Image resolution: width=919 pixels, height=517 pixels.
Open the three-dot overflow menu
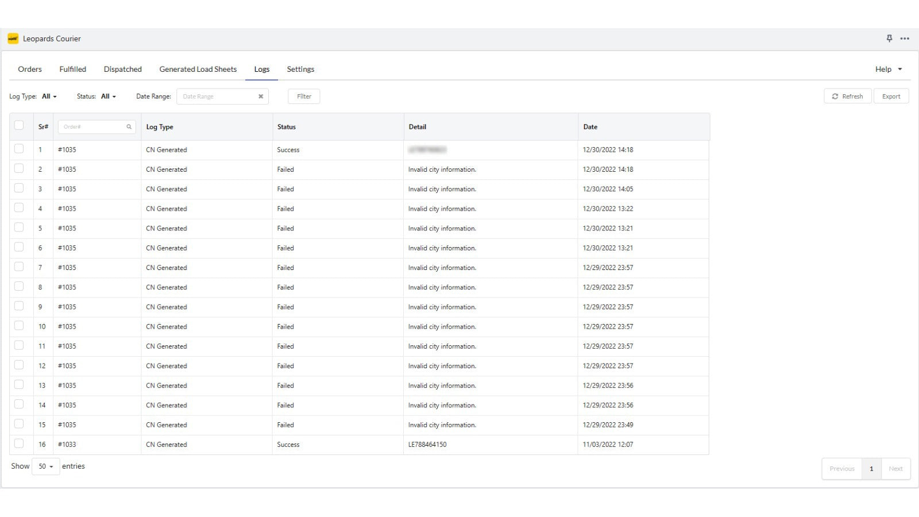pyautogui.click(x=905, y=38)
